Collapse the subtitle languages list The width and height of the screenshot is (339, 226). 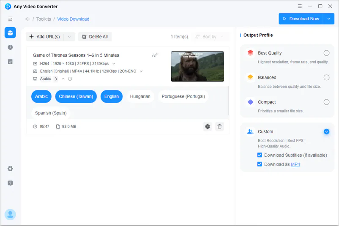coord(63,79)
